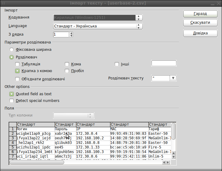Open the Розділювач тексту dropdown arrow
Screen dimensions: 222x171
(x=173, y=78)
